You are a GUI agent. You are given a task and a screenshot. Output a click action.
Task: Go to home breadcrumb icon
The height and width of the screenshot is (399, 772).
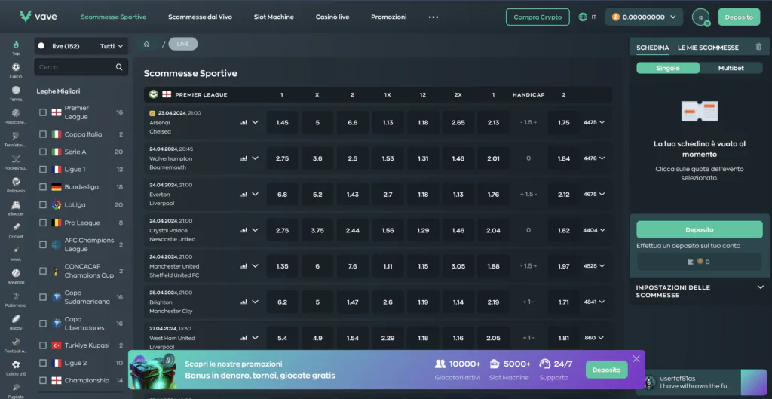click(x=146, y=44)
